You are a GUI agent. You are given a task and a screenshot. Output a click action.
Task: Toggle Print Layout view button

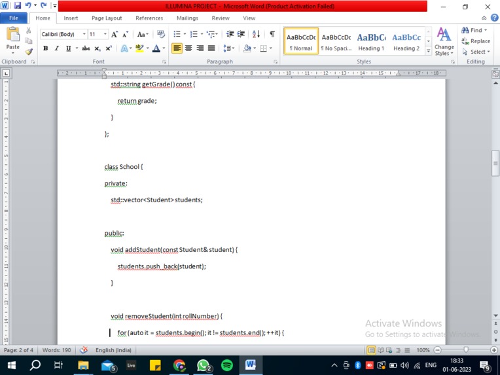point(371,350)
